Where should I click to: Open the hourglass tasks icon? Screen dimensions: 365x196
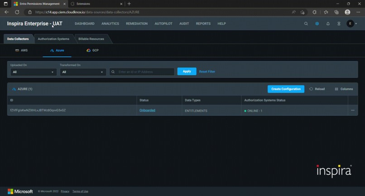pyautogui.click(x=339, y=24)
